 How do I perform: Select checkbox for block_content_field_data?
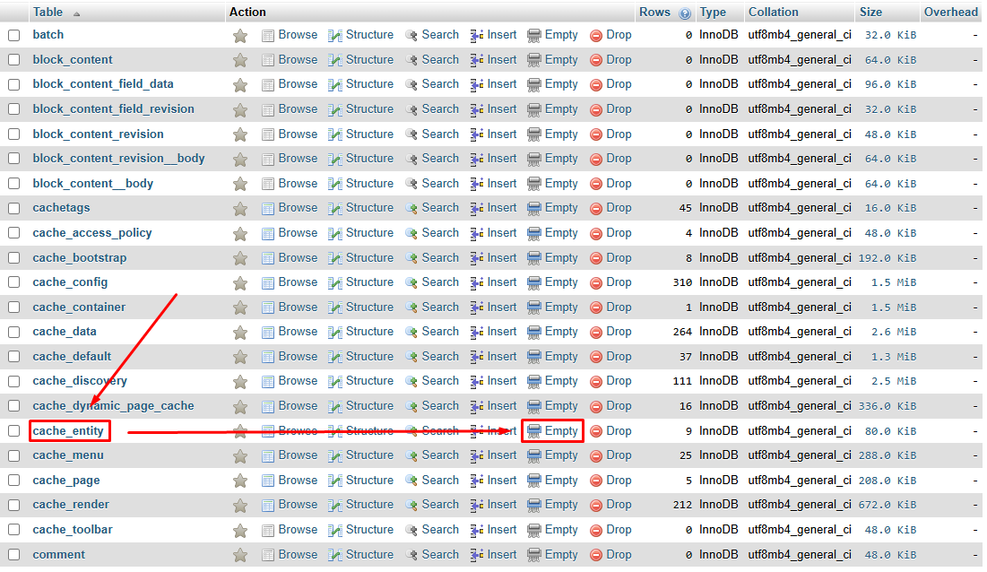point(13,85)
